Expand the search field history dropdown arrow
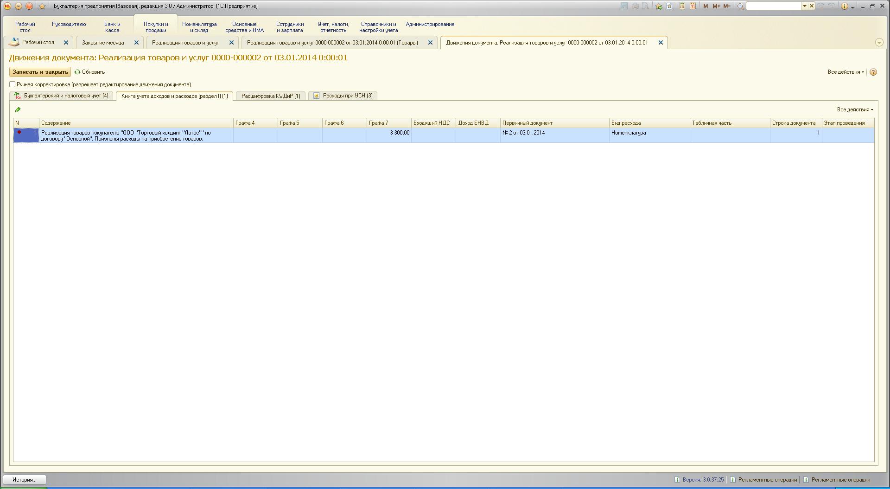 click(x=805, y=6)
